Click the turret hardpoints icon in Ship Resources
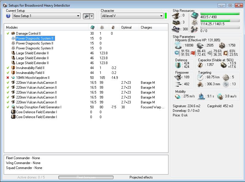The width and height of the screenshot is (245, 182). click(176, 16)
